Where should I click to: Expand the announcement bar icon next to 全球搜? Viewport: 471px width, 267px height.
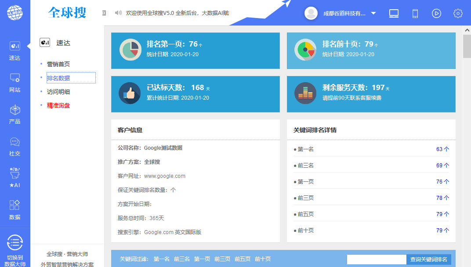pos(104,13)
